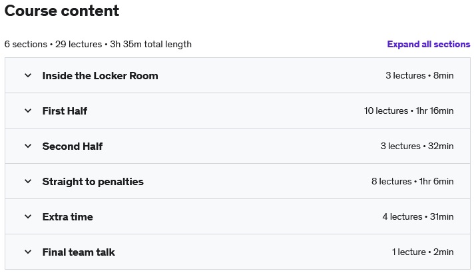Click the chevron icon next to First Half

pos(28,111)
